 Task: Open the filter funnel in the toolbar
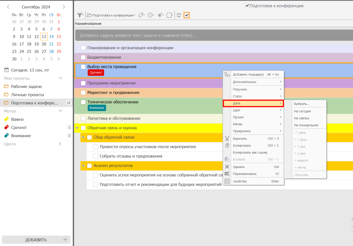[80, 15]
